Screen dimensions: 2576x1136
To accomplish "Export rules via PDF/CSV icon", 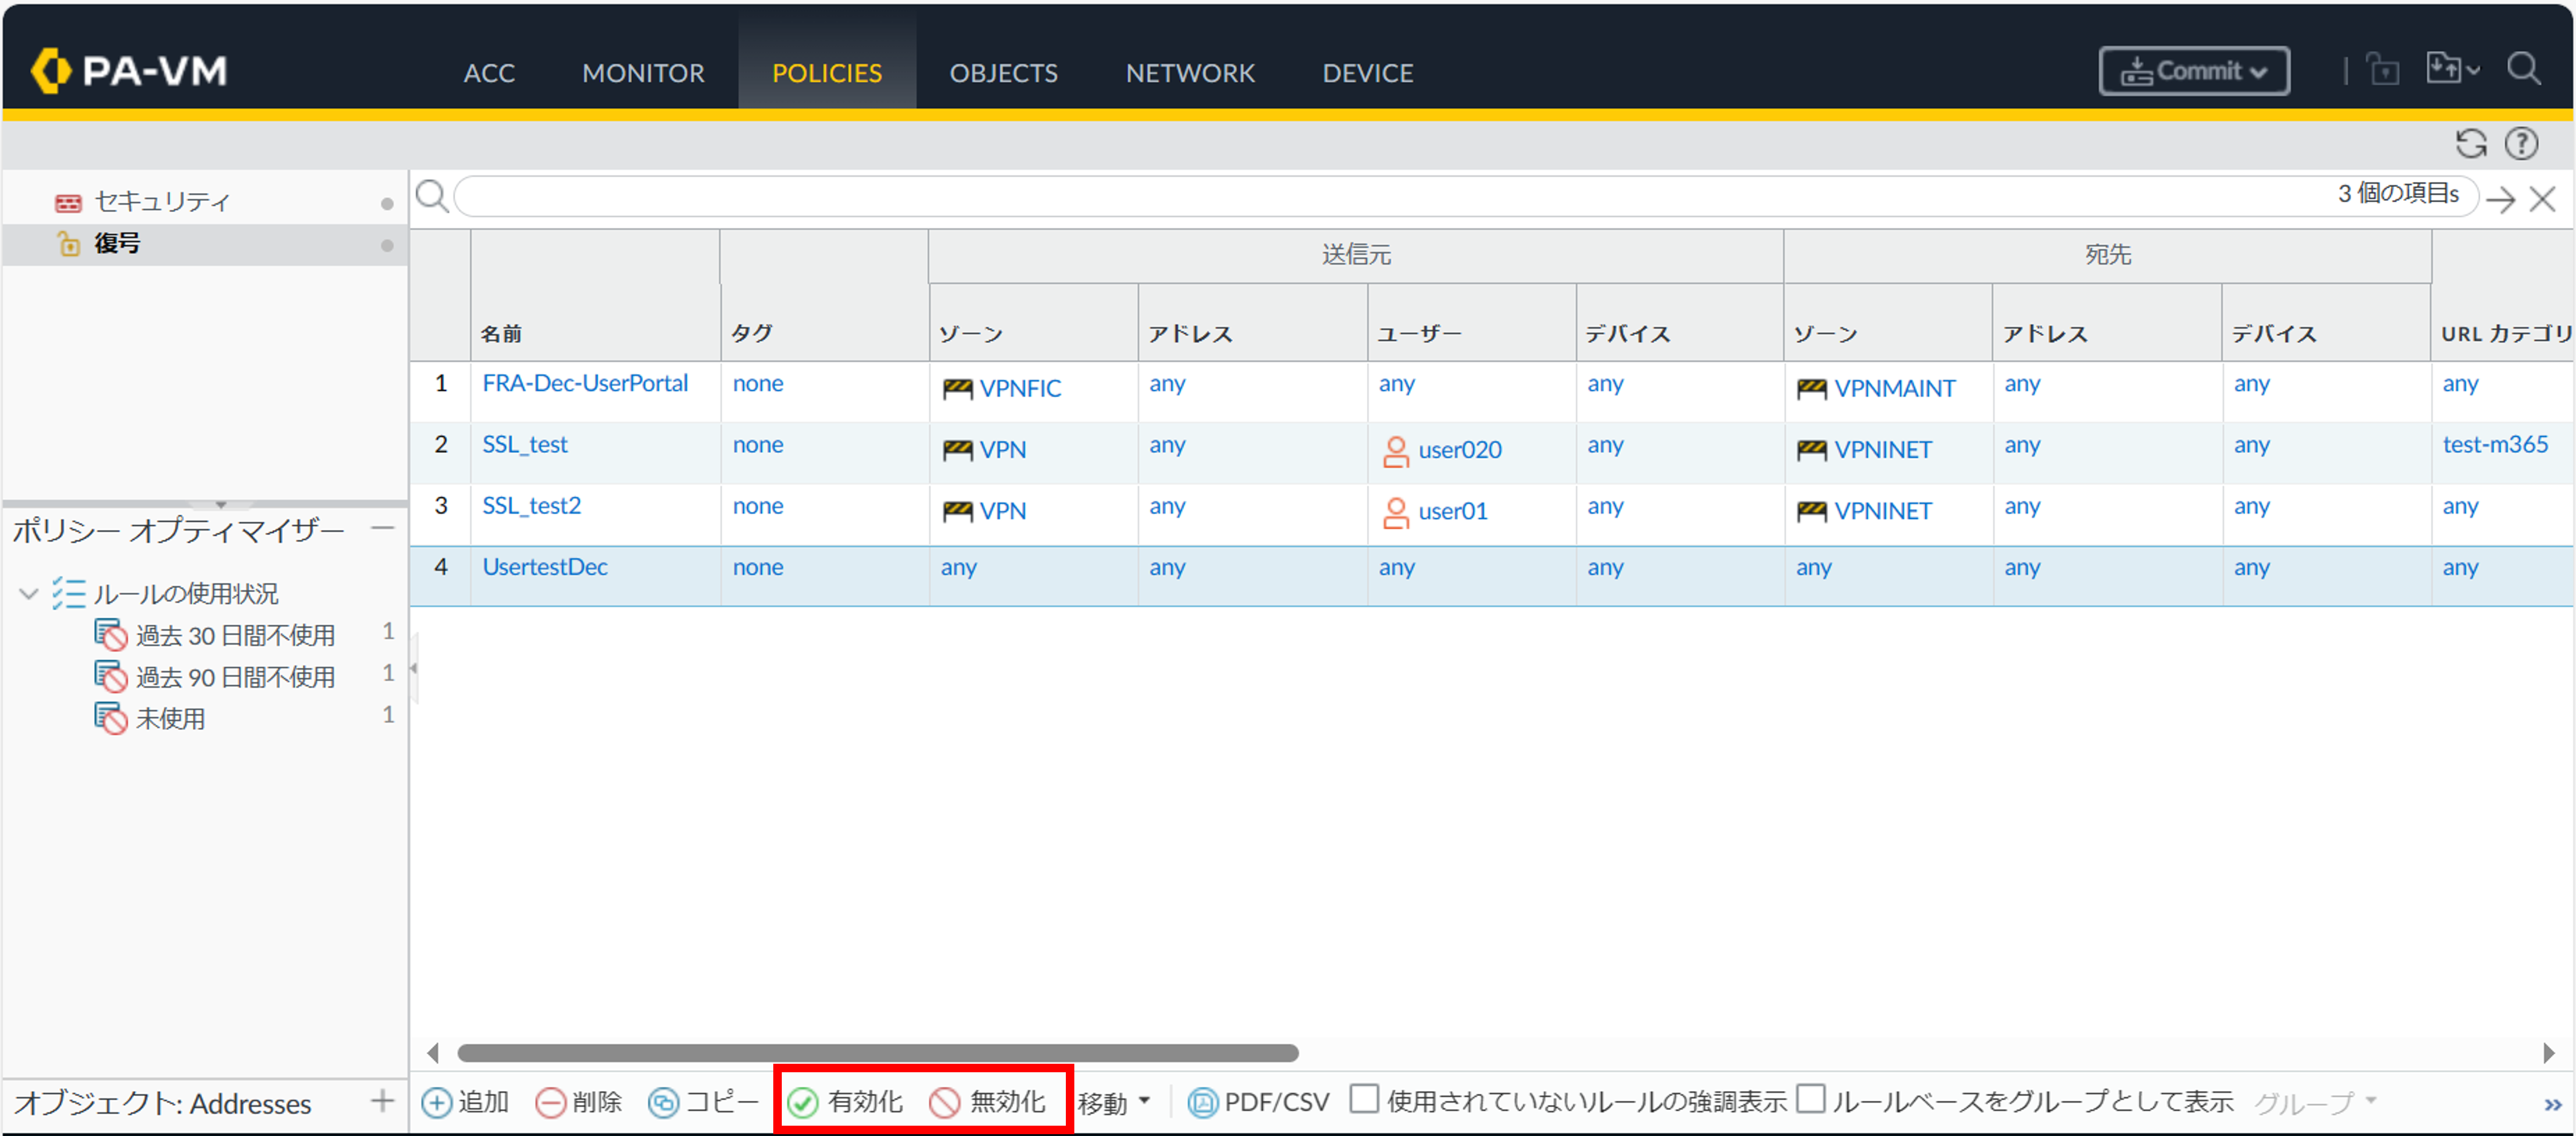I will 1202,1102.
